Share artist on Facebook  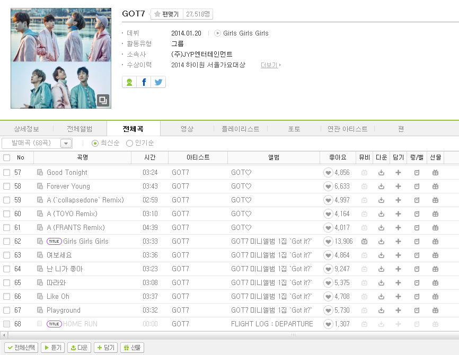click(x=144, y=82)
